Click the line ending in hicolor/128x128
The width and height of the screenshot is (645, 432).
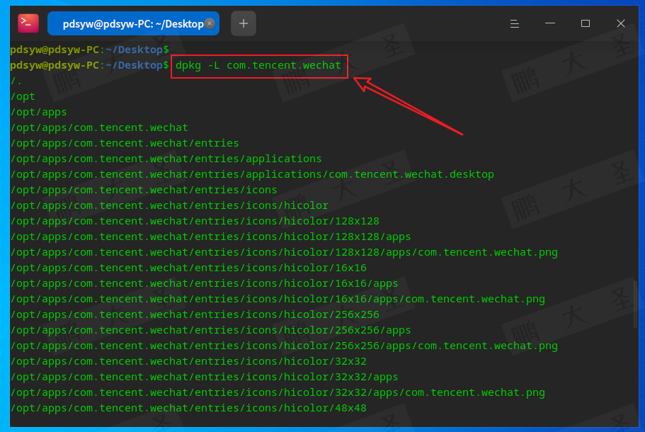coord(195,222)
